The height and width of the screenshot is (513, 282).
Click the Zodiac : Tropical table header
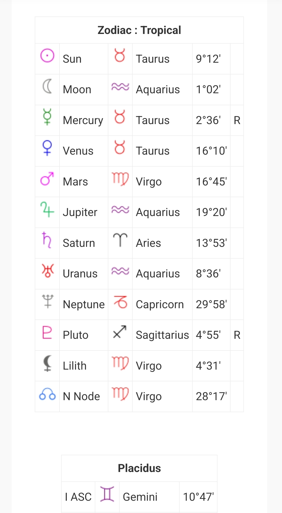(139, 30)
